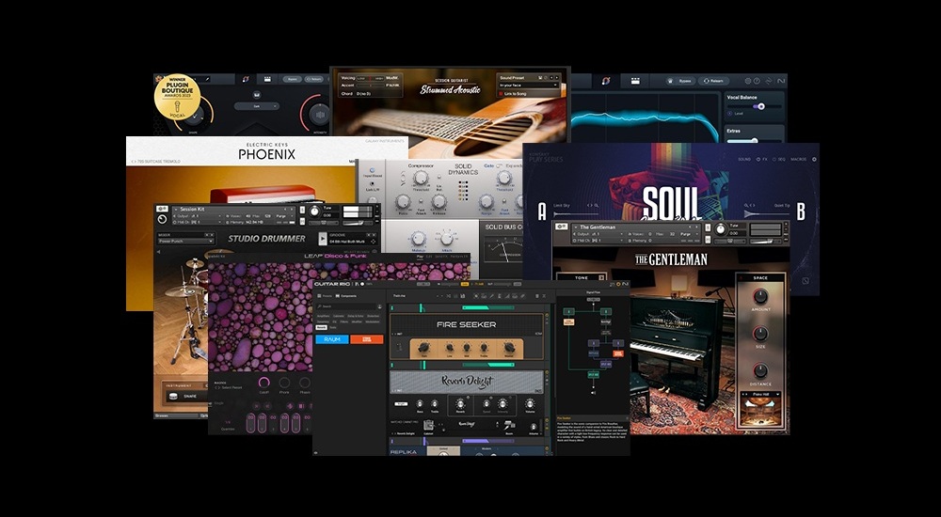Open the 'In your face' Sound Preset dropdown
This screenshot has width=941, height=517.
(529, 86)
